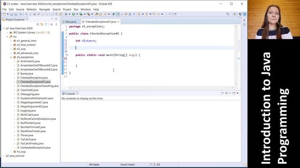Click the Open Perspective icon
The width and height of the screenshot is (300, 168).
234,14
